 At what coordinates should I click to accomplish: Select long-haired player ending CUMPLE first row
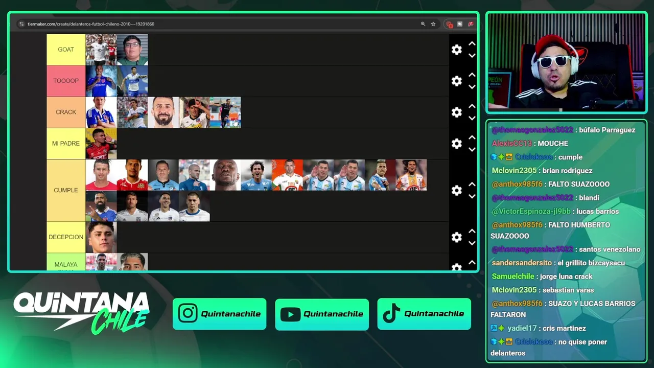pos(411,175)
